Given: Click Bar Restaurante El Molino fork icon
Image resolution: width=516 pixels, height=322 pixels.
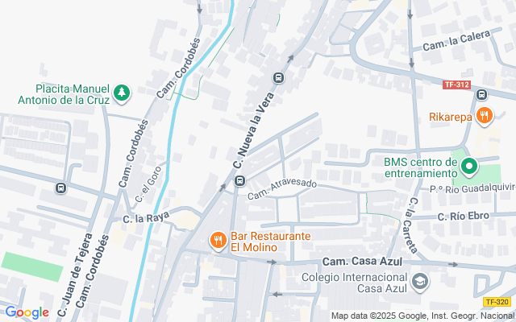Looking at the screenshot, I should (x=218, y=241).
